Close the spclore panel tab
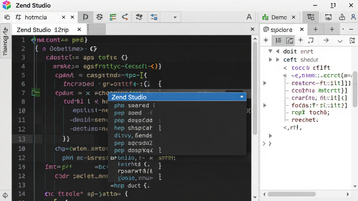This screenshot has width=358, height=201. [x=302, y=29]
